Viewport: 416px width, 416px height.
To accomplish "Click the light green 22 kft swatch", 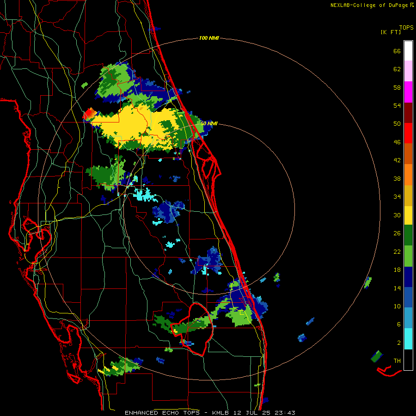I will [x=408, y=256].
